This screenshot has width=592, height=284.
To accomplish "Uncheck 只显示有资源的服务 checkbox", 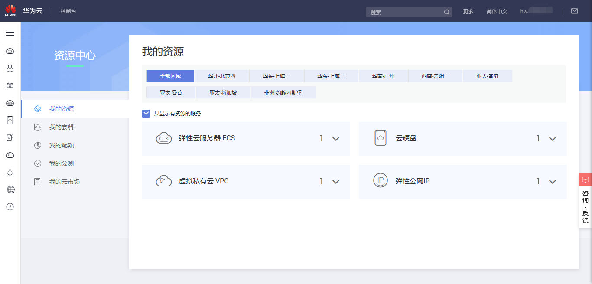I will click(x=146, y=113).
